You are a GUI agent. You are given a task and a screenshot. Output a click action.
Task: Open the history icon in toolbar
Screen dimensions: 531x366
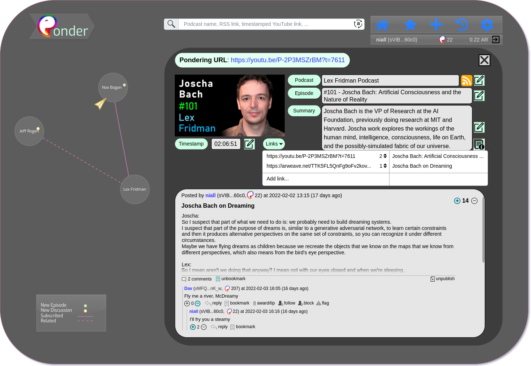pos(461,25)
